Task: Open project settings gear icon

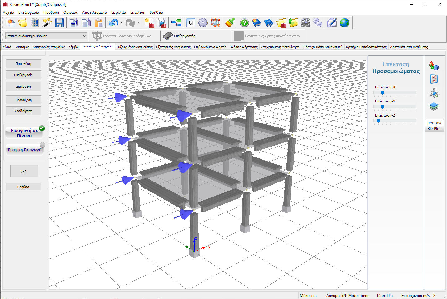Action: coord(203,23)
